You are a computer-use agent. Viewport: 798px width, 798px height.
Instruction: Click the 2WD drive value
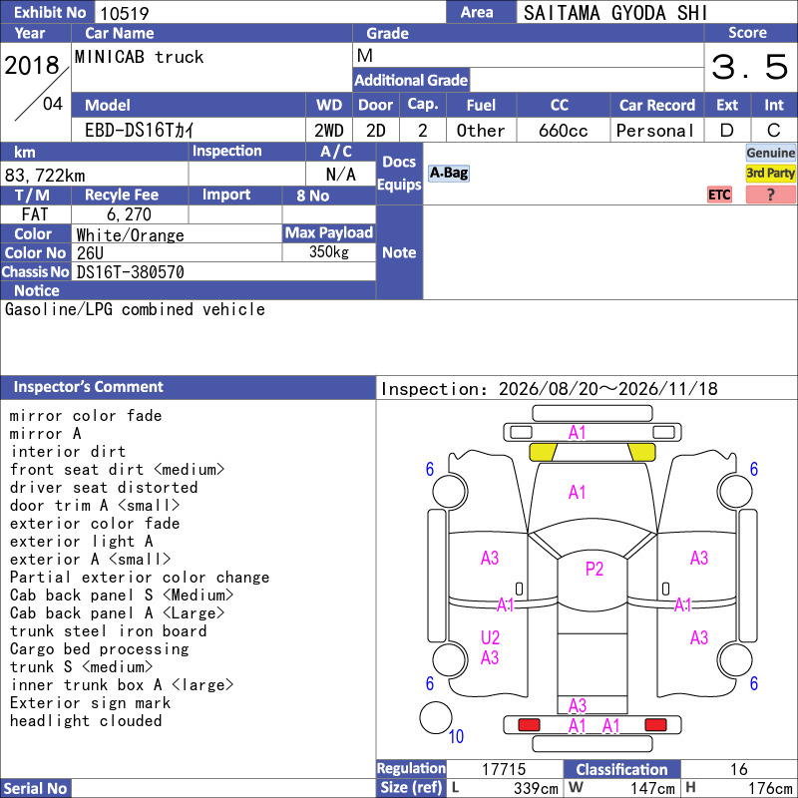point(329,131)
